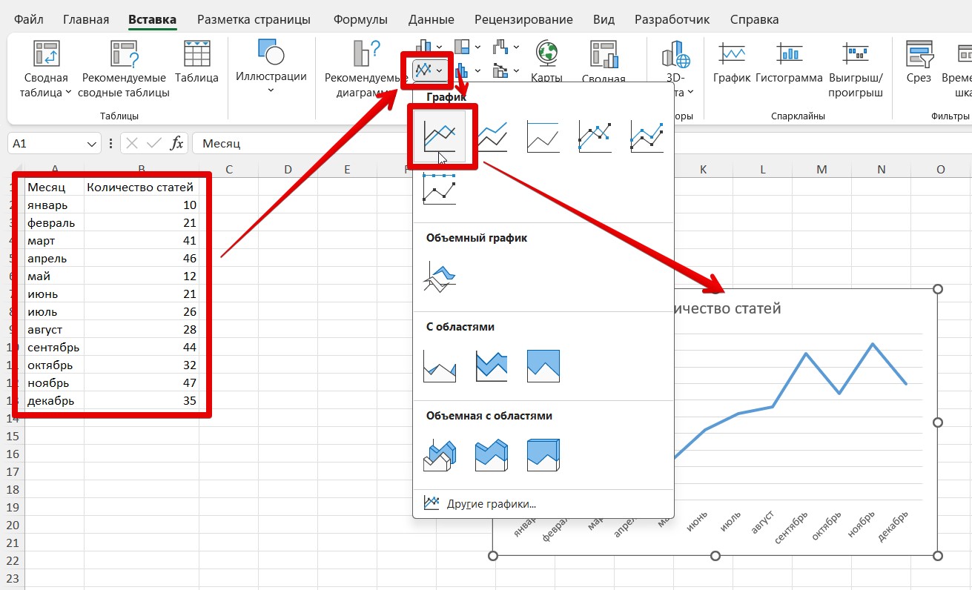This screenshot has height=590, width=972.
Task: Open the Сводная таблица button
Action: point(46,68)
